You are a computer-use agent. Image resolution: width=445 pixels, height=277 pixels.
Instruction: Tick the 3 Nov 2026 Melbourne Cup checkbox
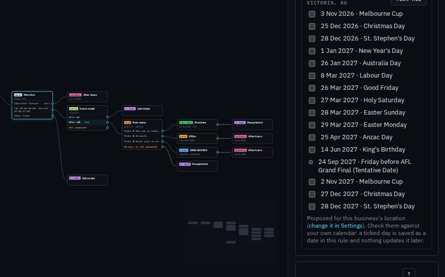coord(312,14)
